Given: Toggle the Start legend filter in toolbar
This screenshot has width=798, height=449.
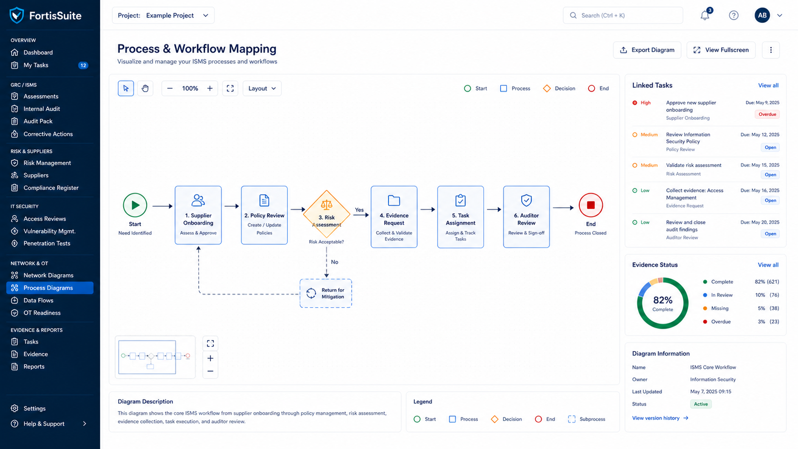Looking at the screenshot, I should click(475, 88).
